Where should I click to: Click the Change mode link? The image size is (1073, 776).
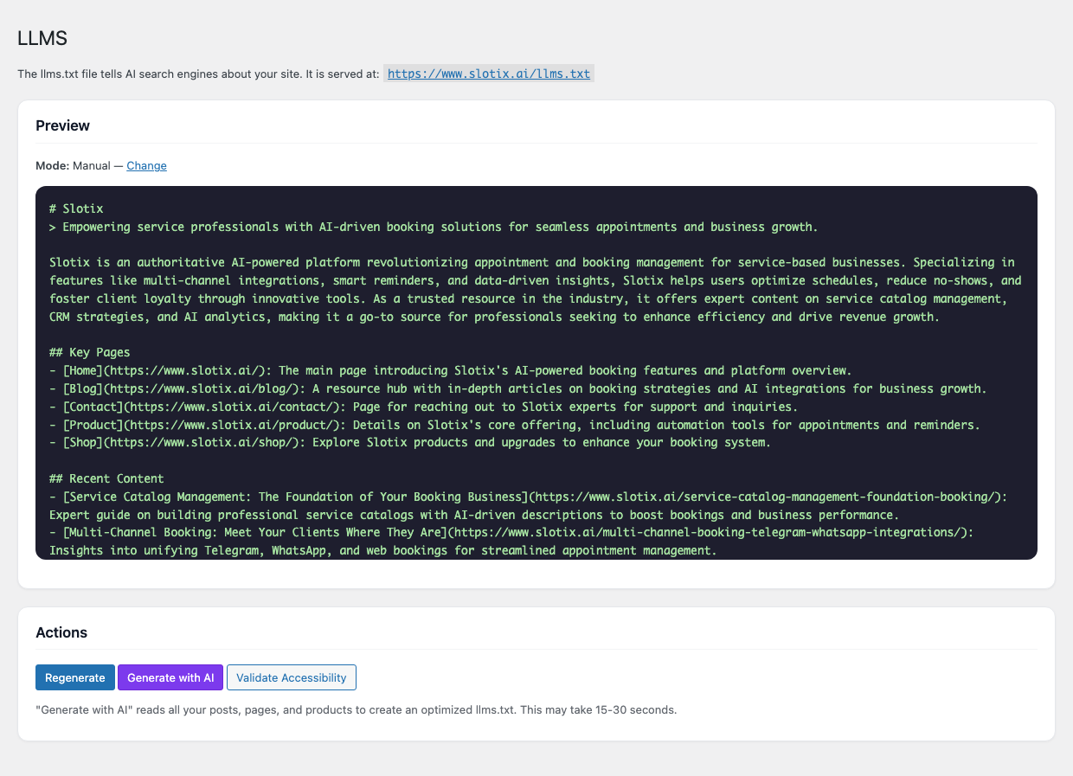[x=146, y=166]
